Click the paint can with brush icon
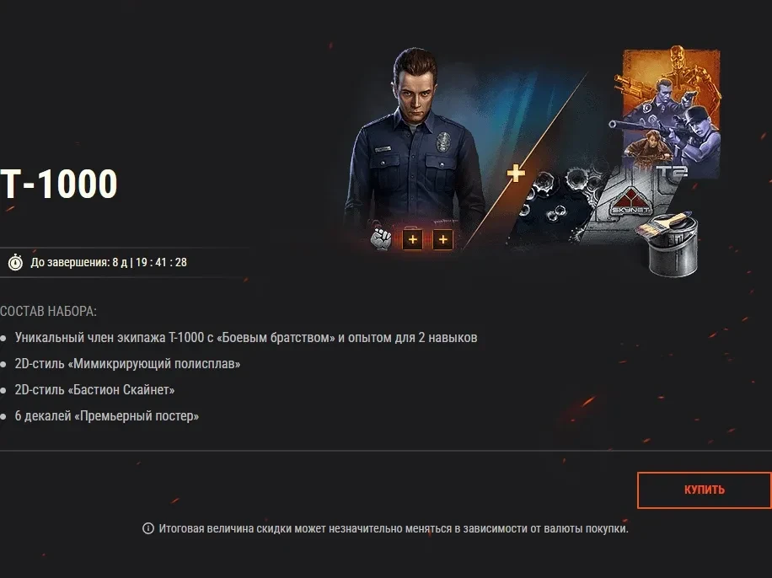The height and width of the screenshot is (578, 772). click(669, 244)
